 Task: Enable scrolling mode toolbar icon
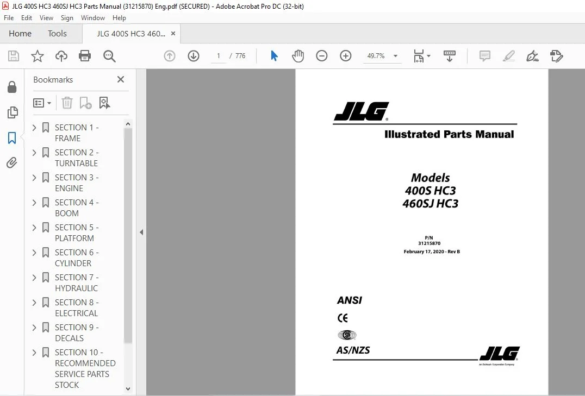coord(449,56)
